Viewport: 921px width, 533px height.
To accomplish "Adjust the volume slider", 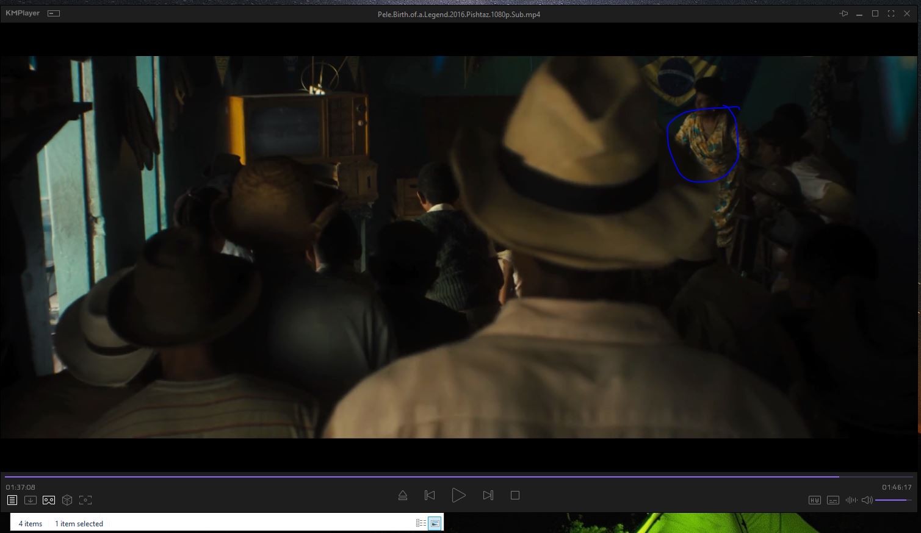I will click(894, 500).
